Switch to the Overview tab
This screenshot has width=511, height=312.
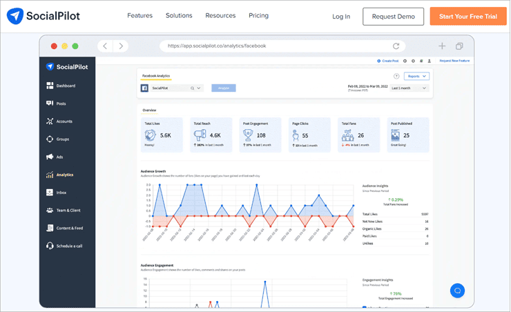[149, 110]
